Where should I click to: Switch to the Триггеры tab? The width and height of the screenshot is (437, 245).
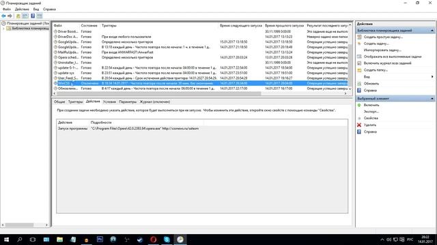point(75,101)
